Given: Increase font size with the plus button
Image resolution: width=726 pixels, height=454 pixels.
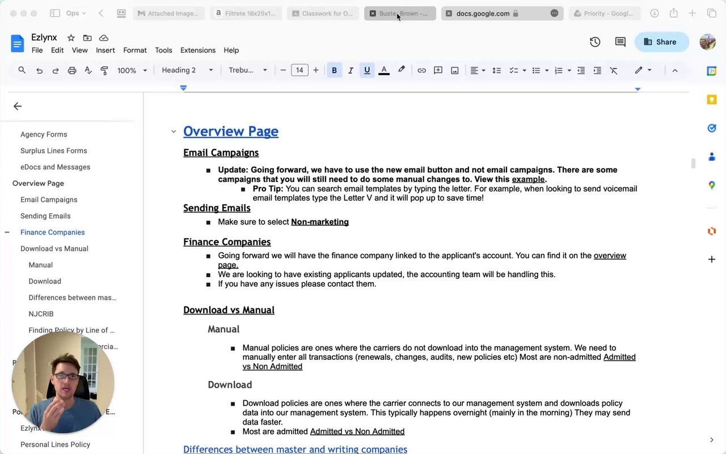Looking at the screenshot, I should tap(316, 70).
